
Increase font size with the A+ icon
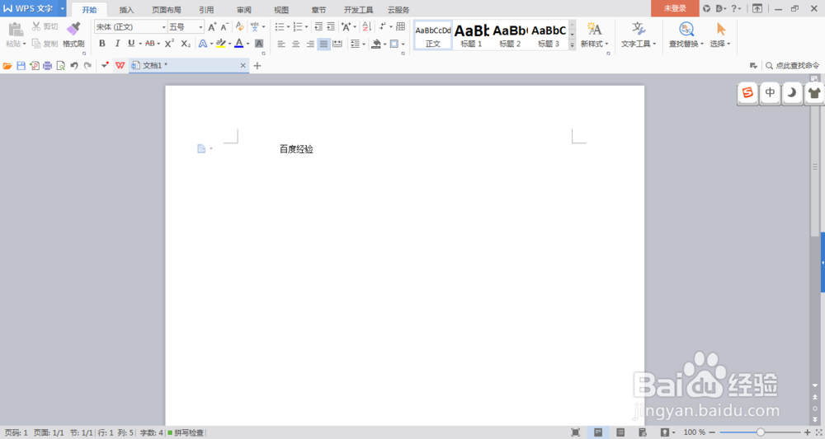(x=212, y=27)
